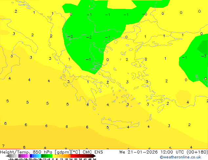The height and width of the screenshot is (160, 208).
Task: Click the '[gdpm]' unit label
Action: 63,152
